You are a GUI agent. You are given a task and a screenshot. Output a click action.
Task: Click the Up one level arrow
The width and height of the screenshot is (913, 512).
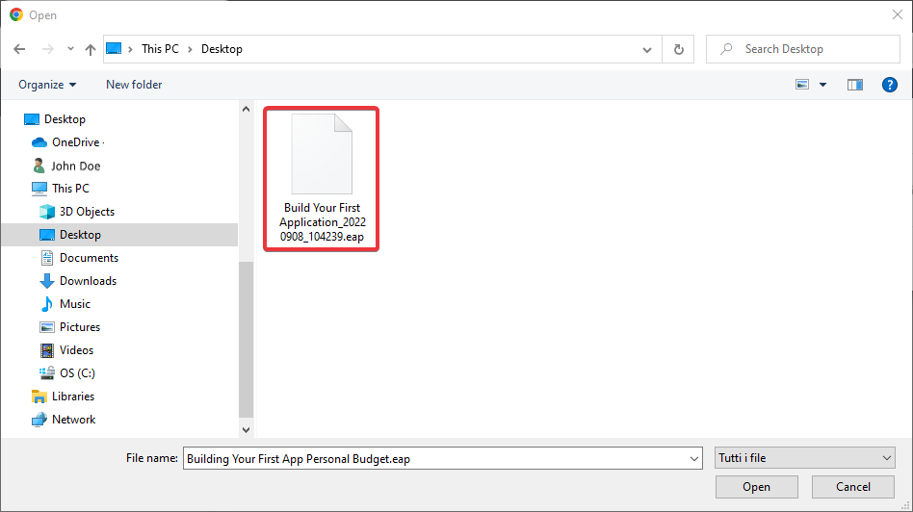pyautogui.click(x=91, y=49)
